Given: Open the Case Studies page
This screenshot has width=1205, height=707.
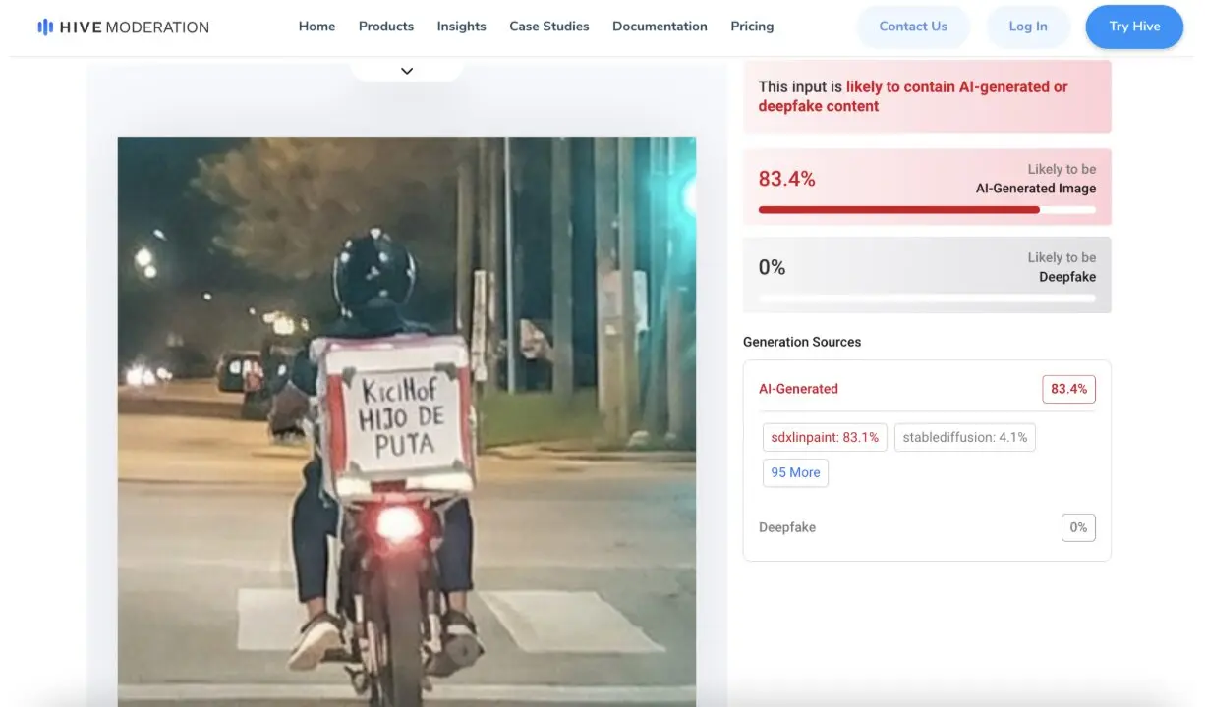Looking at the screenshot, I should tap(548, 27).
